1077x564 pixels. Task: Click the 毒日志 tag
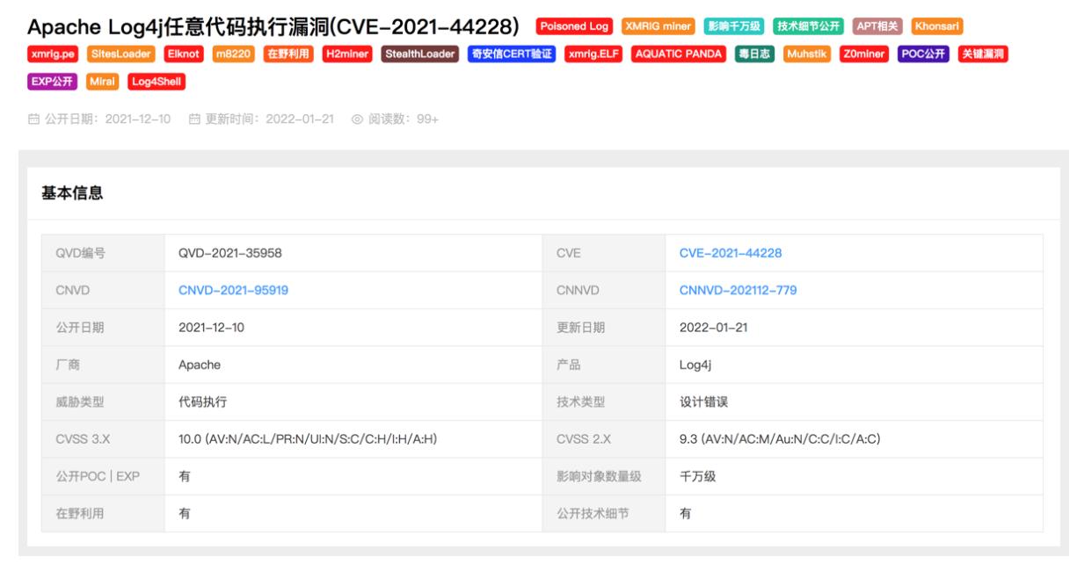coord(755,54)
